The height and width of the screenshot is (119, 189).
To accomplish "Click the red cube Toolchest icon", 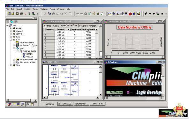I will coord(130,14).
